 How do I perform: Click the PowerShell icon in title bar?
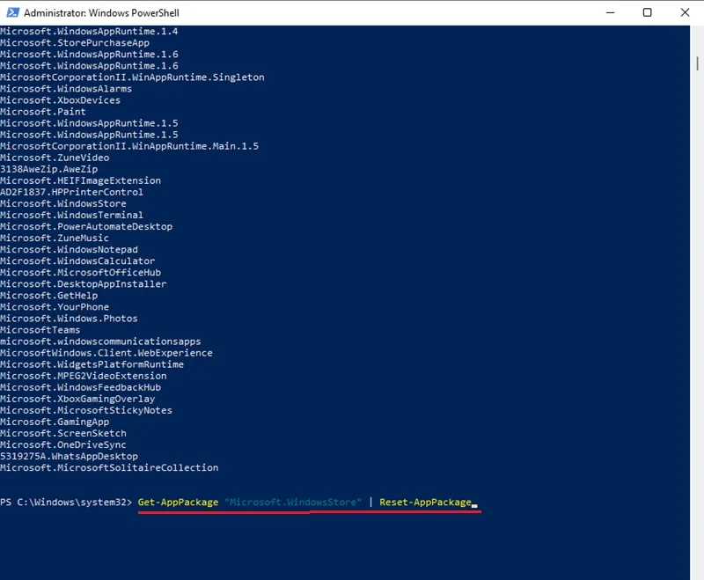13,12
